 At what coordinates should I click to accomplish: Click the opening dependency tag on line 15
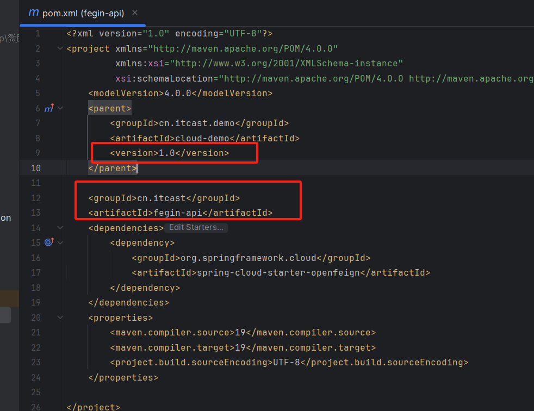(x=142, y=243)
